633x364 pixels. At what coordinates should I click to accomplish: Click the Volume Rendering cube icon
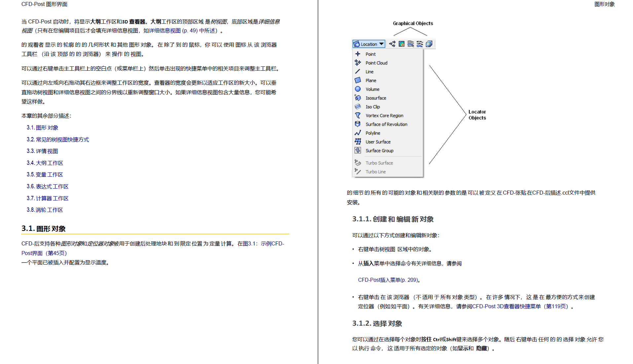point(429,44)
